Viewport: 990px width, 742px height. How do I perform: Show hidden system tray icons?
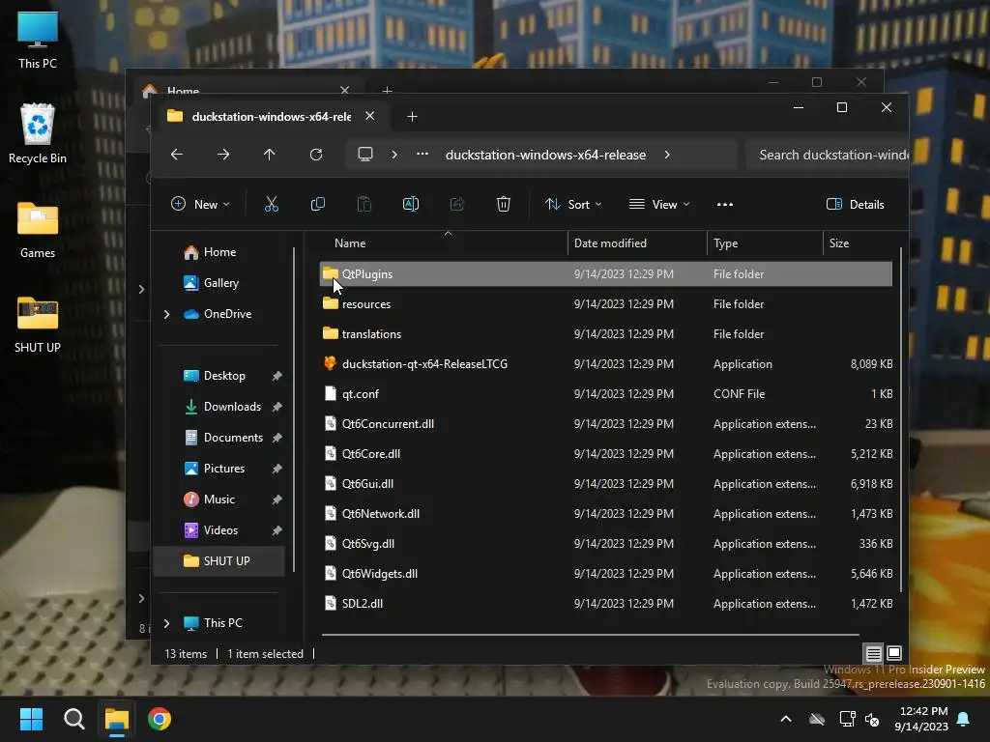point(786,719)
